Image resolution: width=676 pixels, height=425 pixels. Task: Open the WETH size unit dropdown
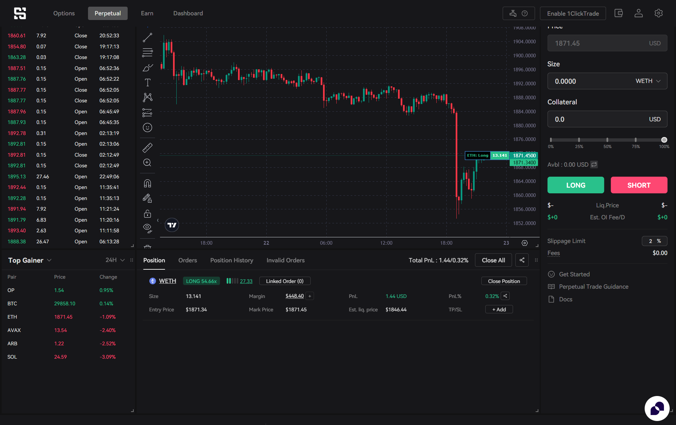648,81
